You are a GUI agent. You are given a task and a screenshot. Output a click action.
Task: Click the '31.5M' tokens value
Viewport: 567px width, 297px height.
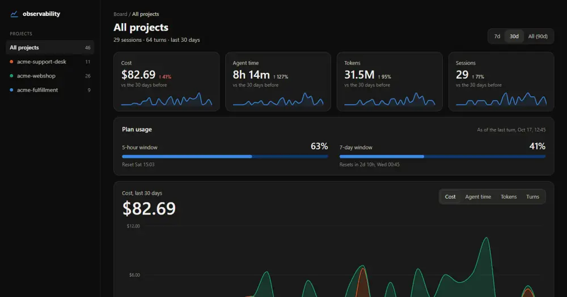[359, 75]
